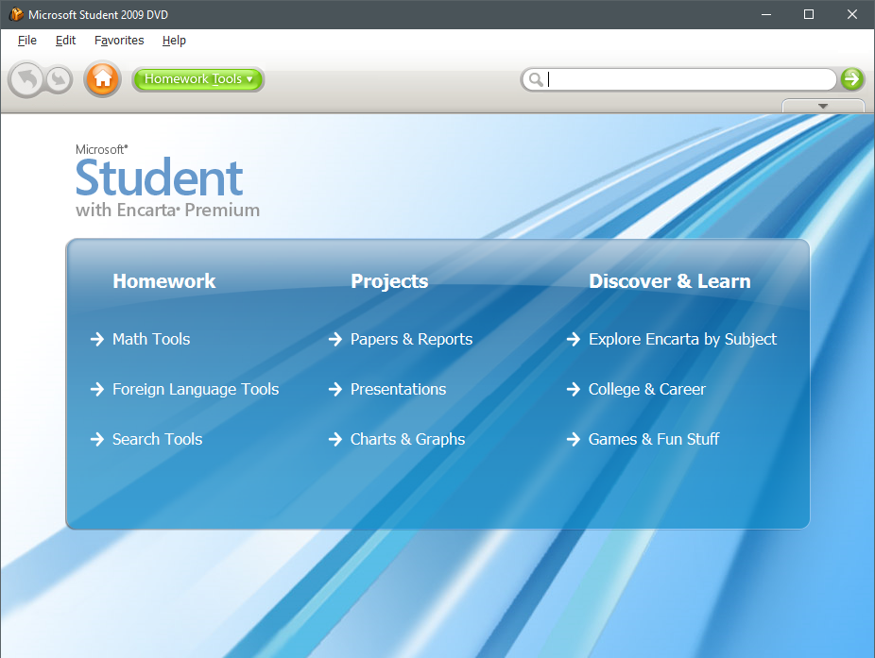The width and height of the screenshot is (875, 658).
Task: Open the Edit menu
Action: pos(65,41)
